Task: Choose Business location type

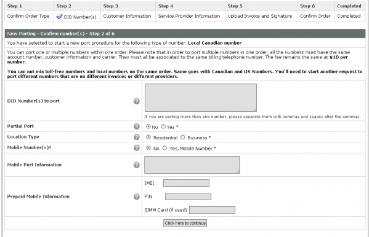Action: click(182, 138)
